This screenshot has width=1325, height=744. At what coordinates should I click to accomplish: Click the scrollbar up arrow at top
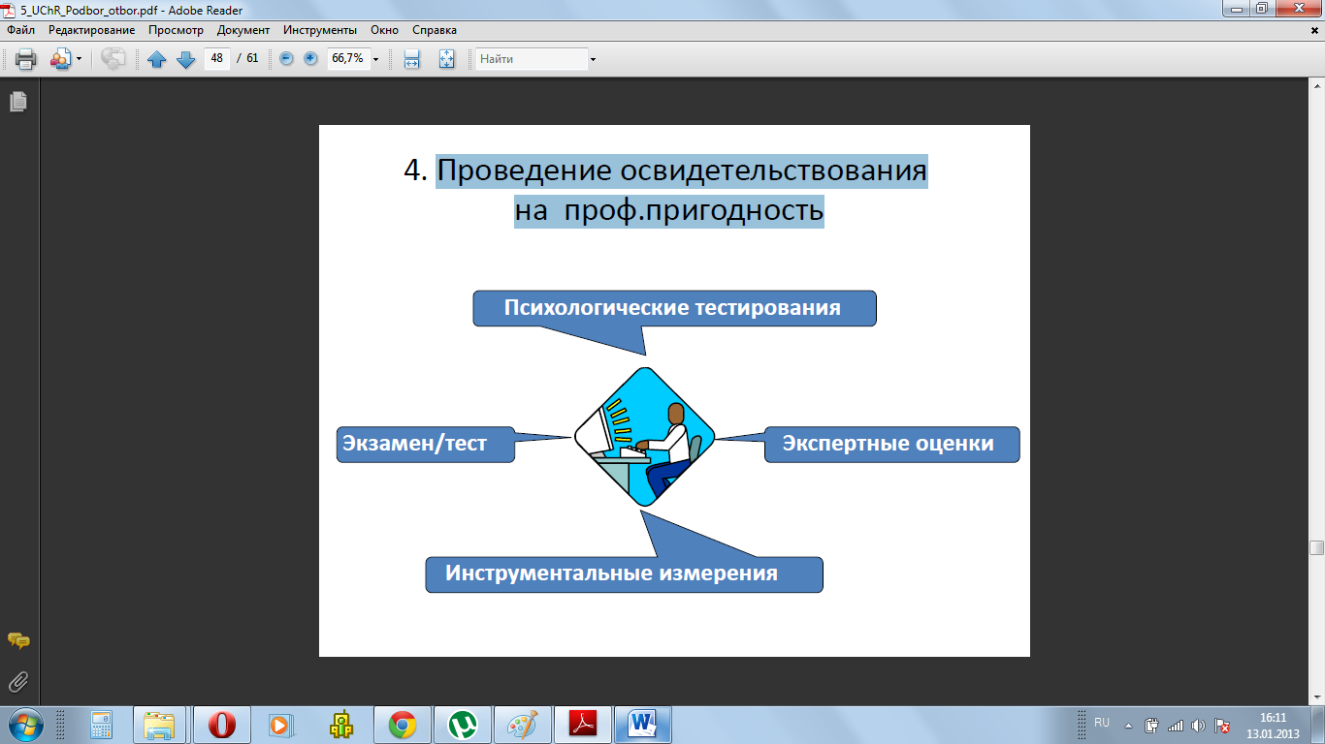tap(1316, 84)
